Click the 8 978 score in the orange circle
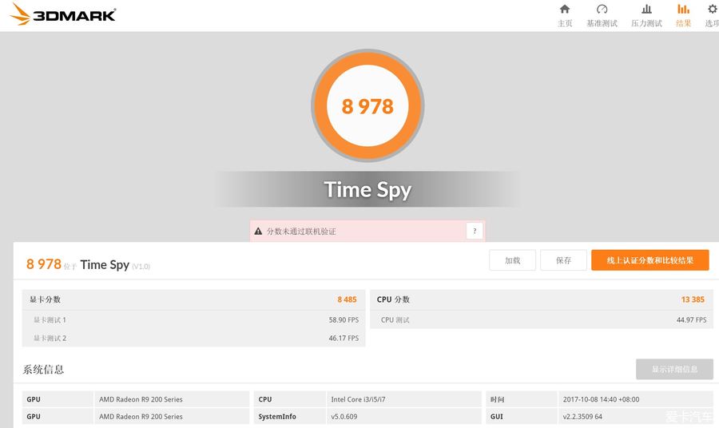Viewport: 719px width, 428px height. click(367, 106)
